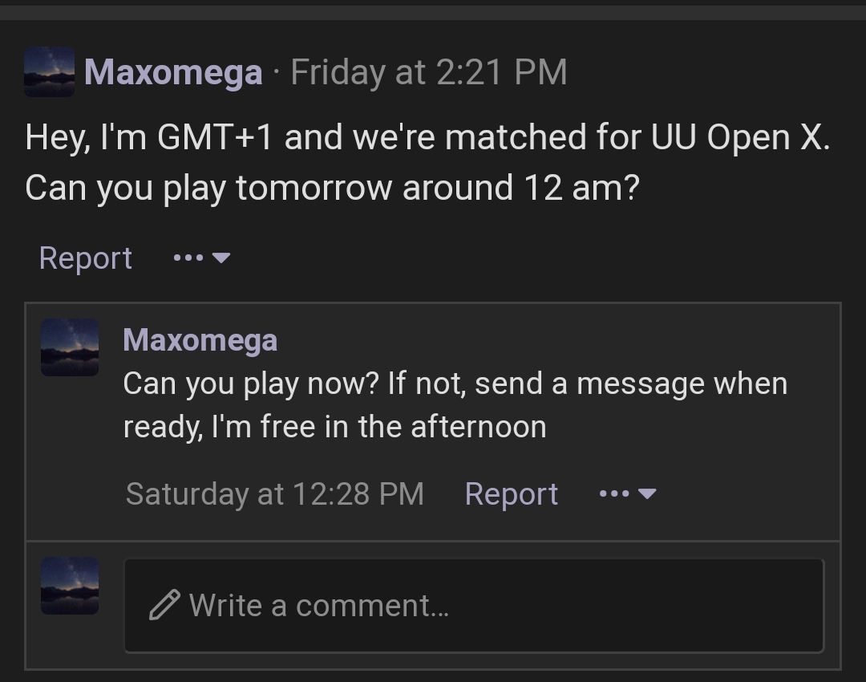This screenshot has height=682, width=866.
Task: Click the "Can you play now?" comment text
Action: coord(250,384)
